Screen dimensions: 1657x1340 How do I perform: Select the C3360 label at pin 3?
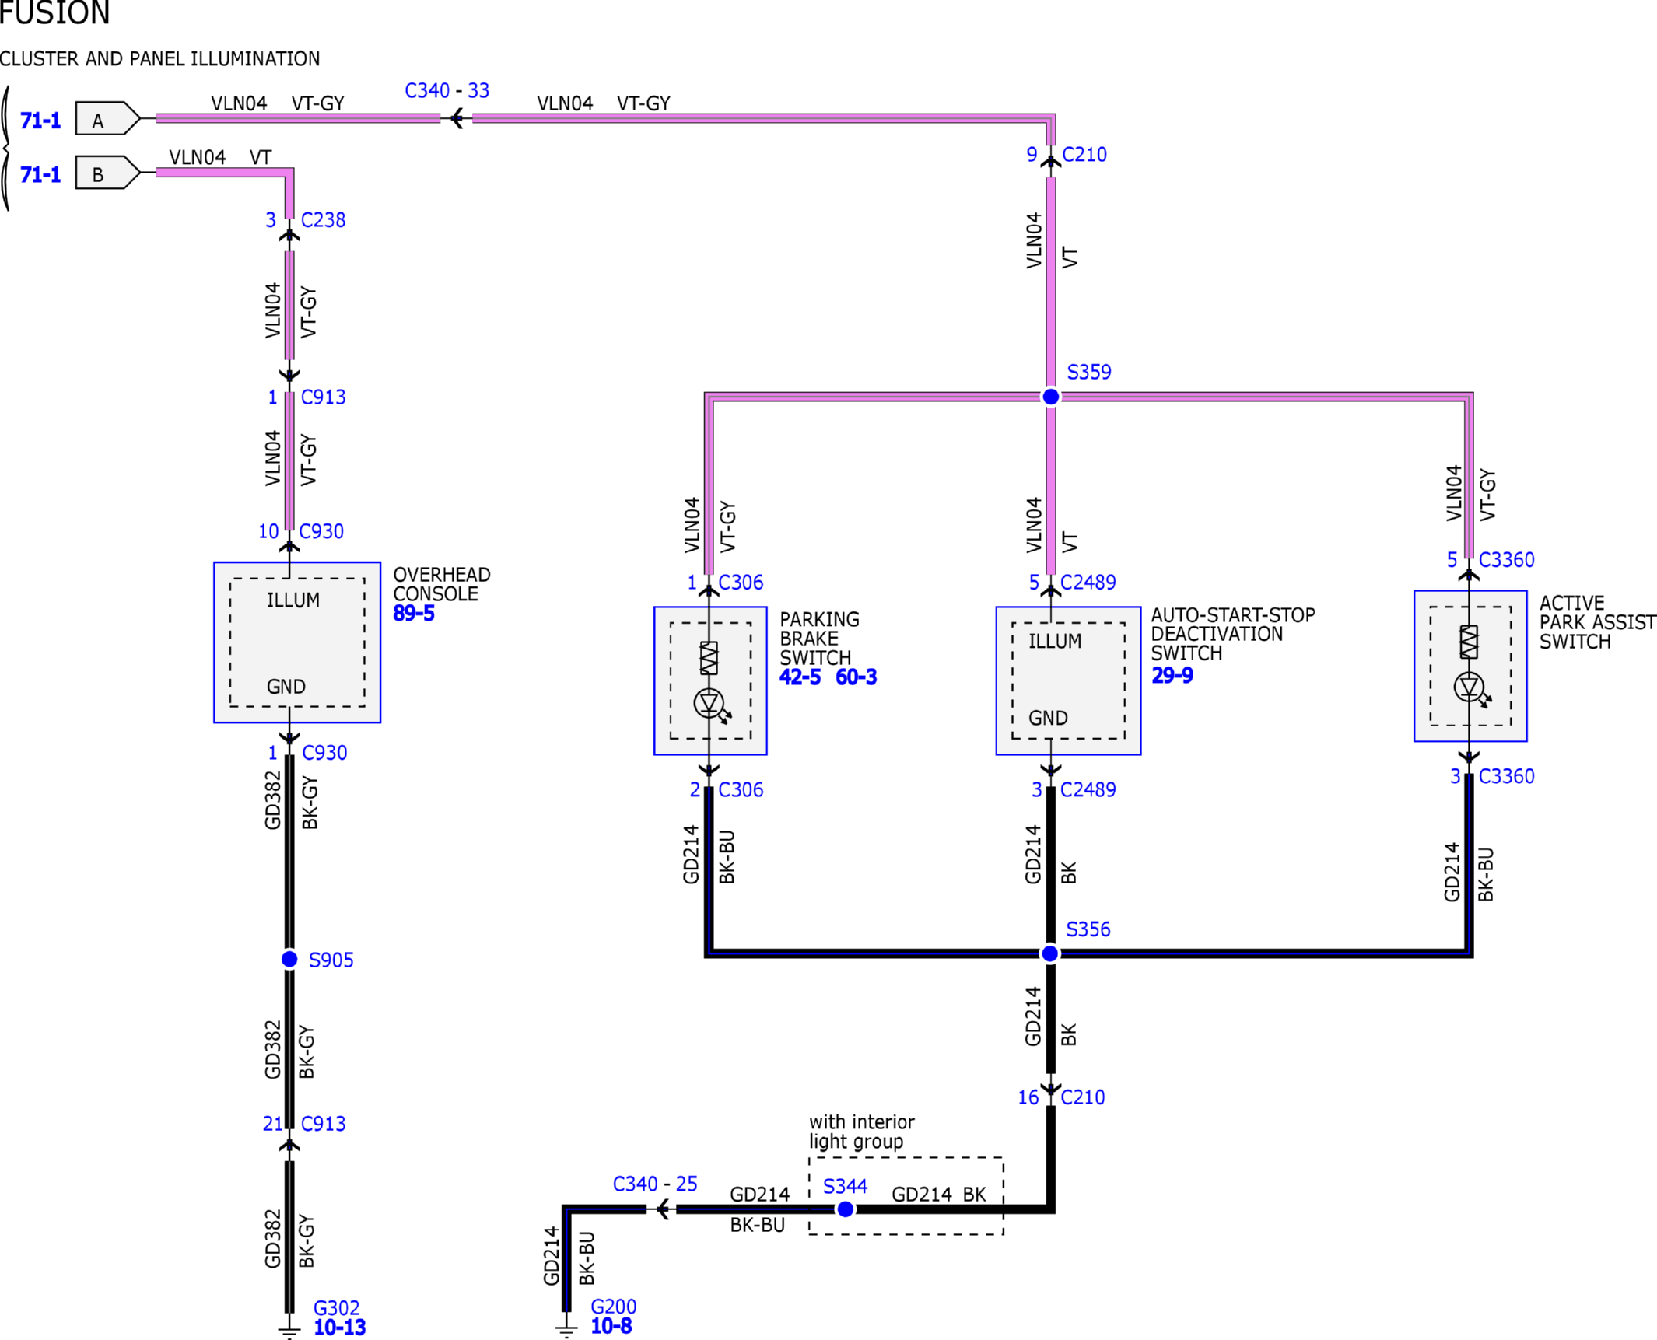tap(1506, 776)
